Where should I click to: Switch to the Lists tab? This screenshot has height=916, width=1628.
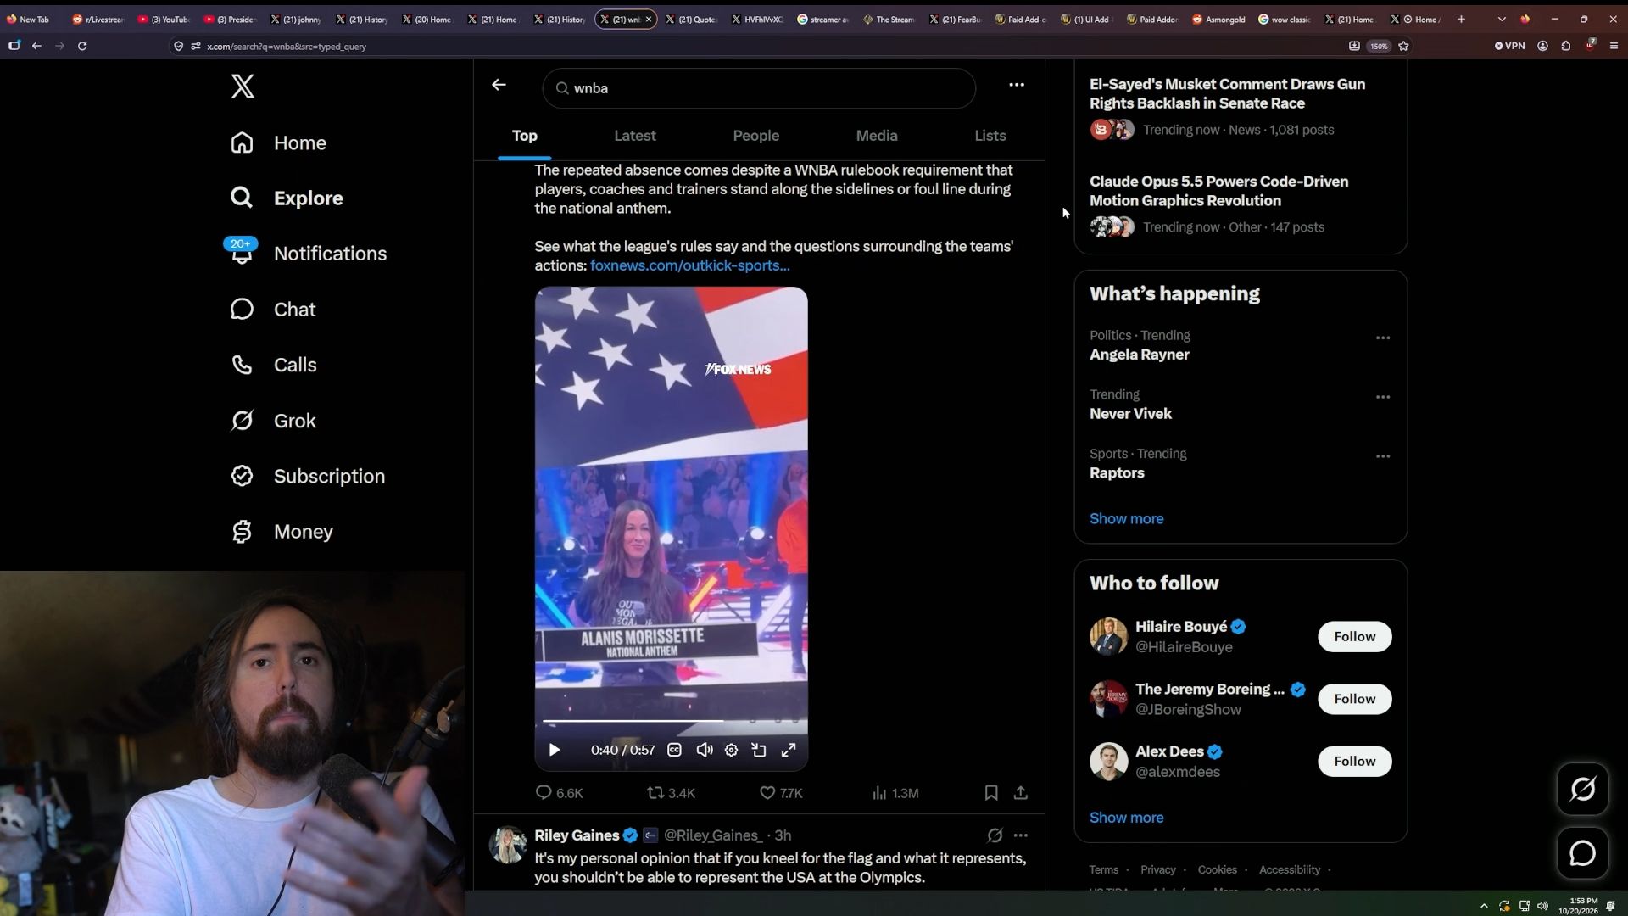(990, 136)
